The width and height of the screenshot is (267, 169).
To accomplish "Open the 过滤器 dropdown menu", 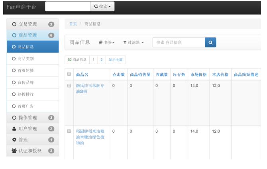I will click(x=133, y=42).
